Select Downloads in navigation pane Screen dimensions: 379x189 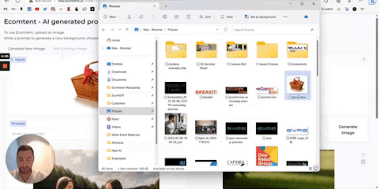point(119,72)
